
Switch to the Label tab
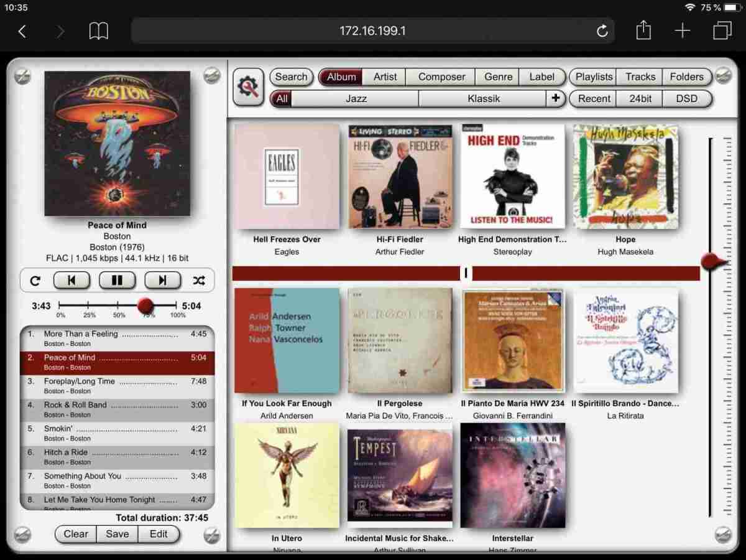coord(541,77)
